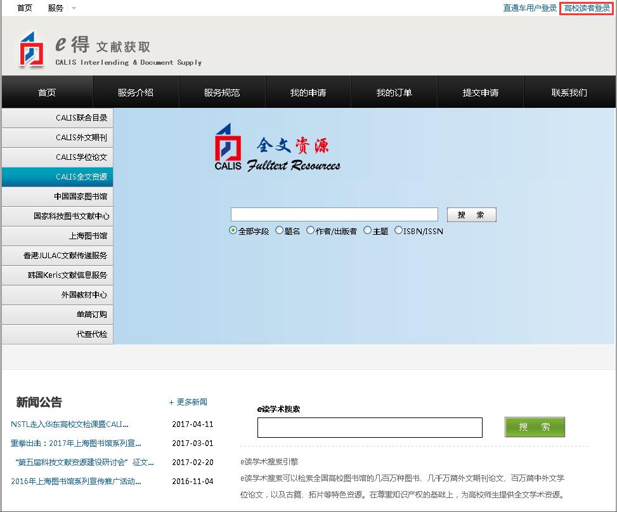Select the ISBN/ISSN radio button
617x512 pixels.
coord(398,230)
